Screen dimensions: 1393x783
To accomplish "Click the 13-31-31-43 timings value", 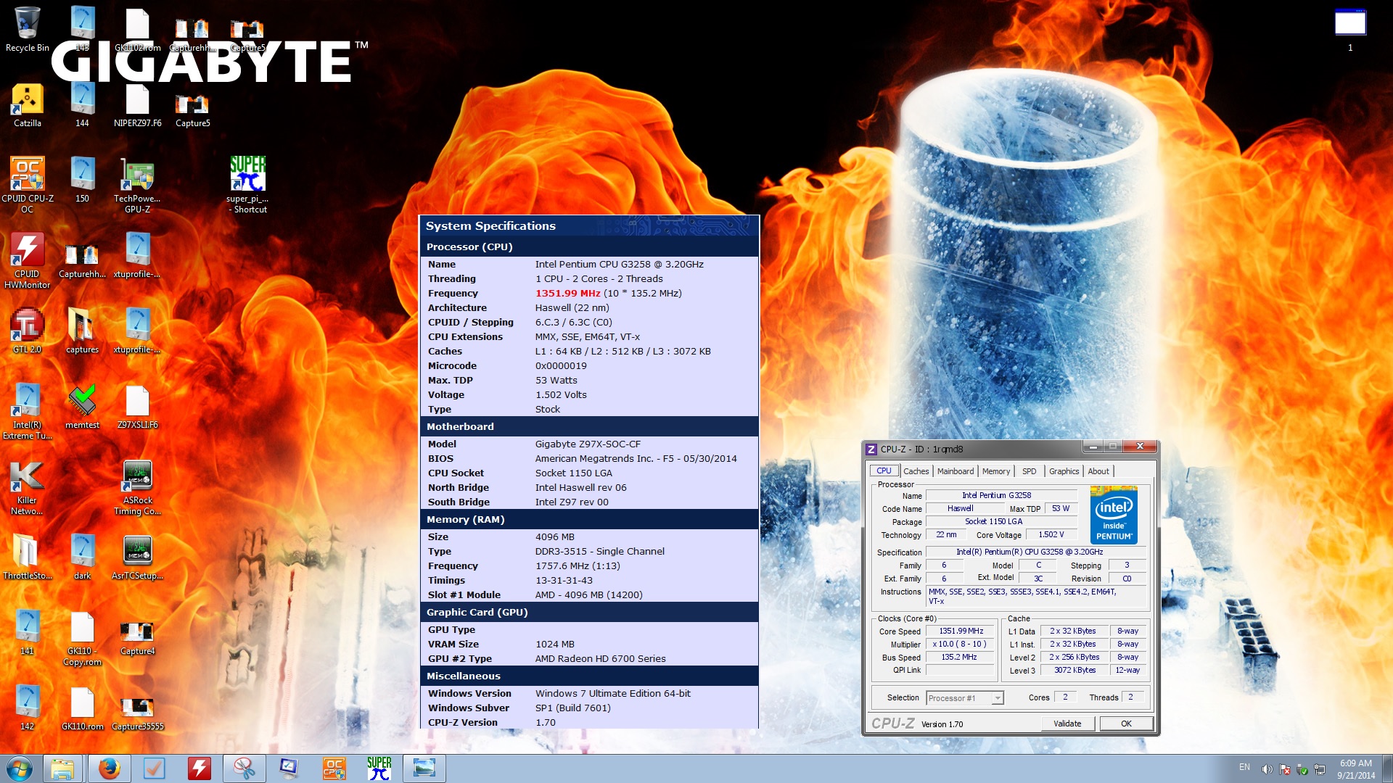I will click(564, 581).
